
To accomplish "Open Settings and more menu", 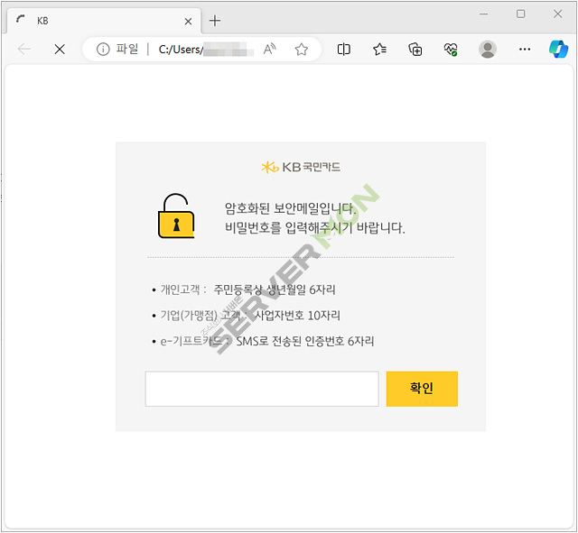I will point(524,49).
